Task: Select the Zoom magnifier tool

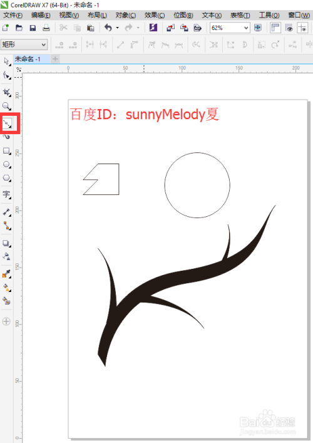Action: [x=6, y=107]
